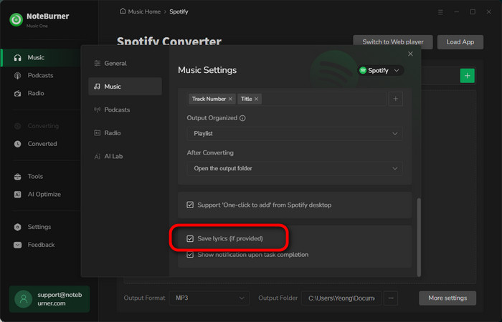Click the Settings gear icon
Image resolution: width=502 pixels, height=322 pixels.
[x=18, y=227]
